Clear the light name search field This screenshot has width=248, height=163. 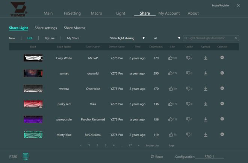pyautogui.click(x=236, y=38)
